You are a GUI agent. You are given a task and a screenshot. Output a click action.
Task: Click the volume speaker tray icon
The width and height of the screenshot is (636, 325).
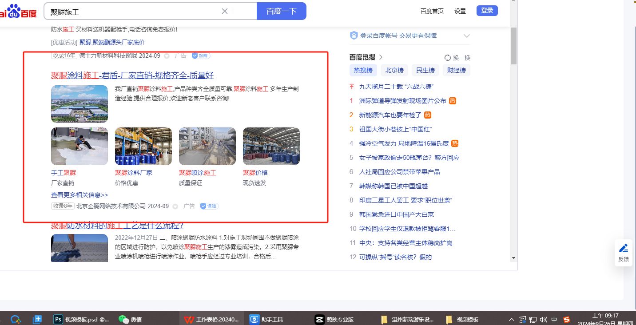click(x=544, y=319)
